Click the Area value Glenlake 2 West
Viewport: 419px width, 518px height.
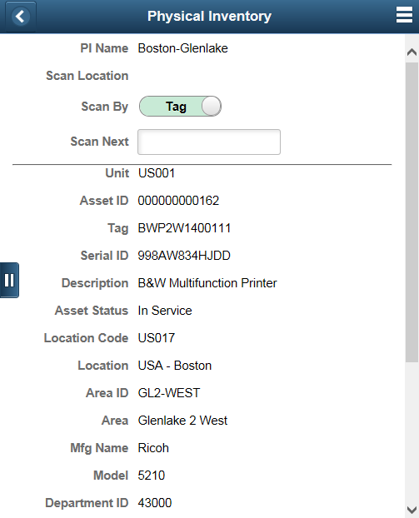(x=182, y=421)
